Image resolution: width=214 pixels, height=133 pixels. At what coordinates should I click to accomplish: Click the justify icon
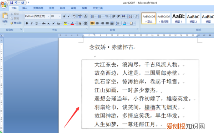(x=107, y=23)
